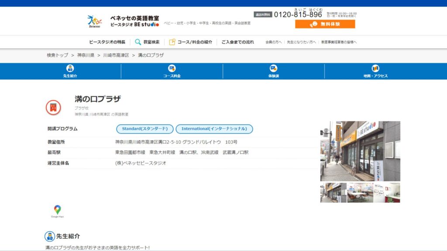Follow the 会員の方へ link

(x=273, y=42)
